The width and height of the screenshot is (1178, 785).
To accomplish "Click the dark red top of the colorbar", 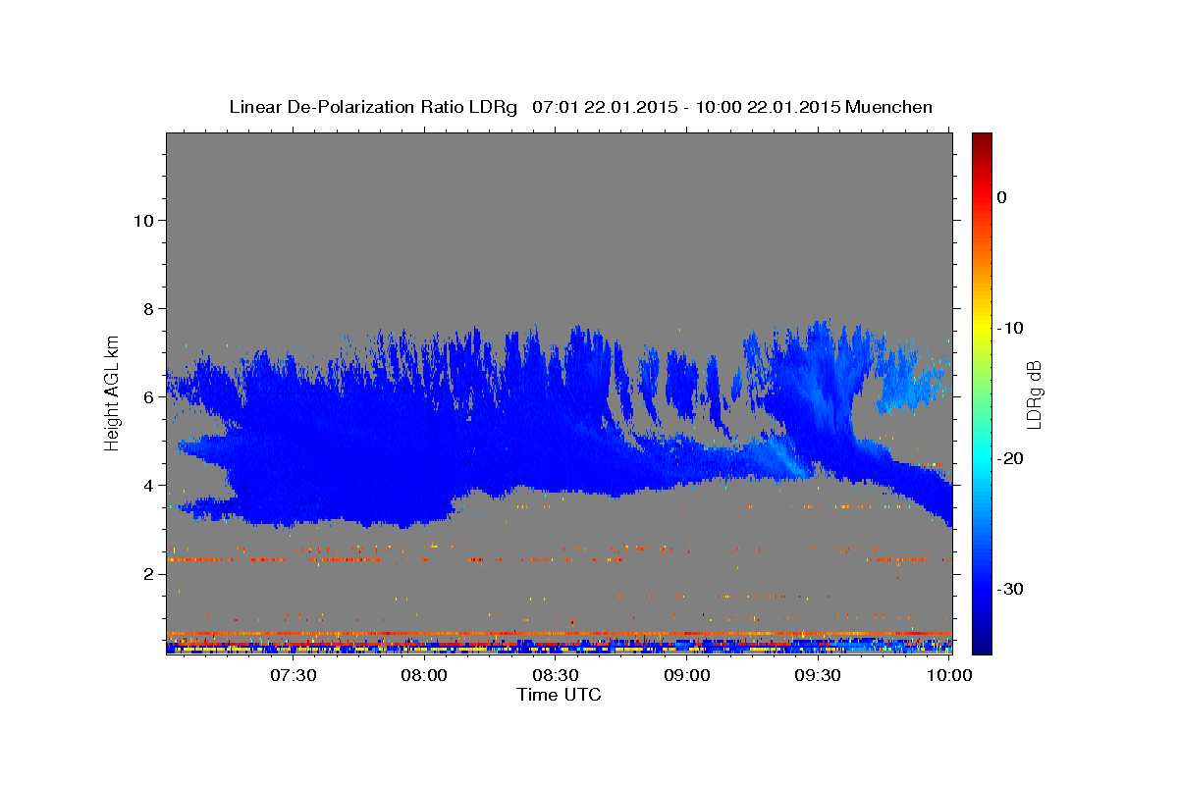I will [982, 140].
